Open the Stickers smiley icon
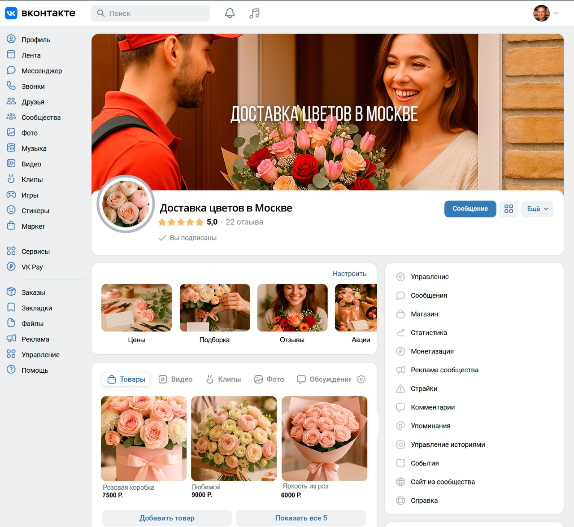574x527 pixels. (x=11, y=210)
